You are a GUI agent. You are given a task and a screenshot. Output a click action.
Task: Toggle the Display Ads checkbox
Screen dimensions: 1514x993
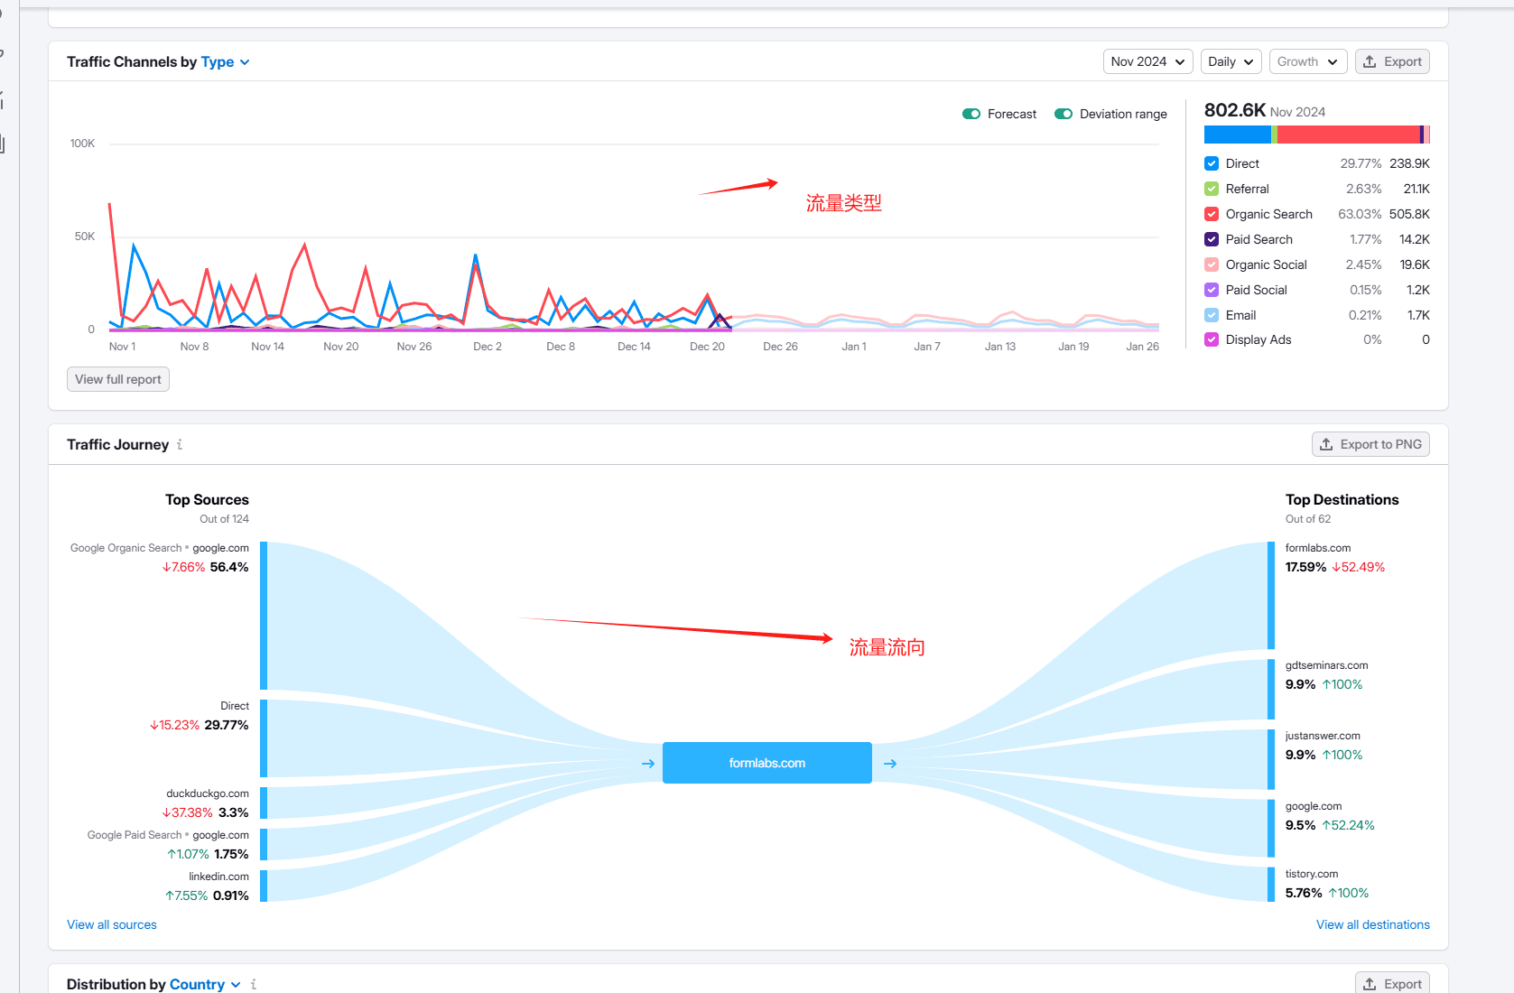pyautogui.click(x=1212, y=339)
